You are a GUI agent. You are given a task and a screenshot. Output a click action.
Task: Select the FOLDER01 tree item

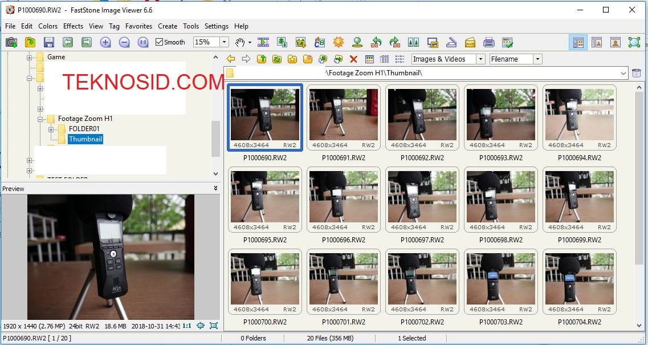(84, 129)
